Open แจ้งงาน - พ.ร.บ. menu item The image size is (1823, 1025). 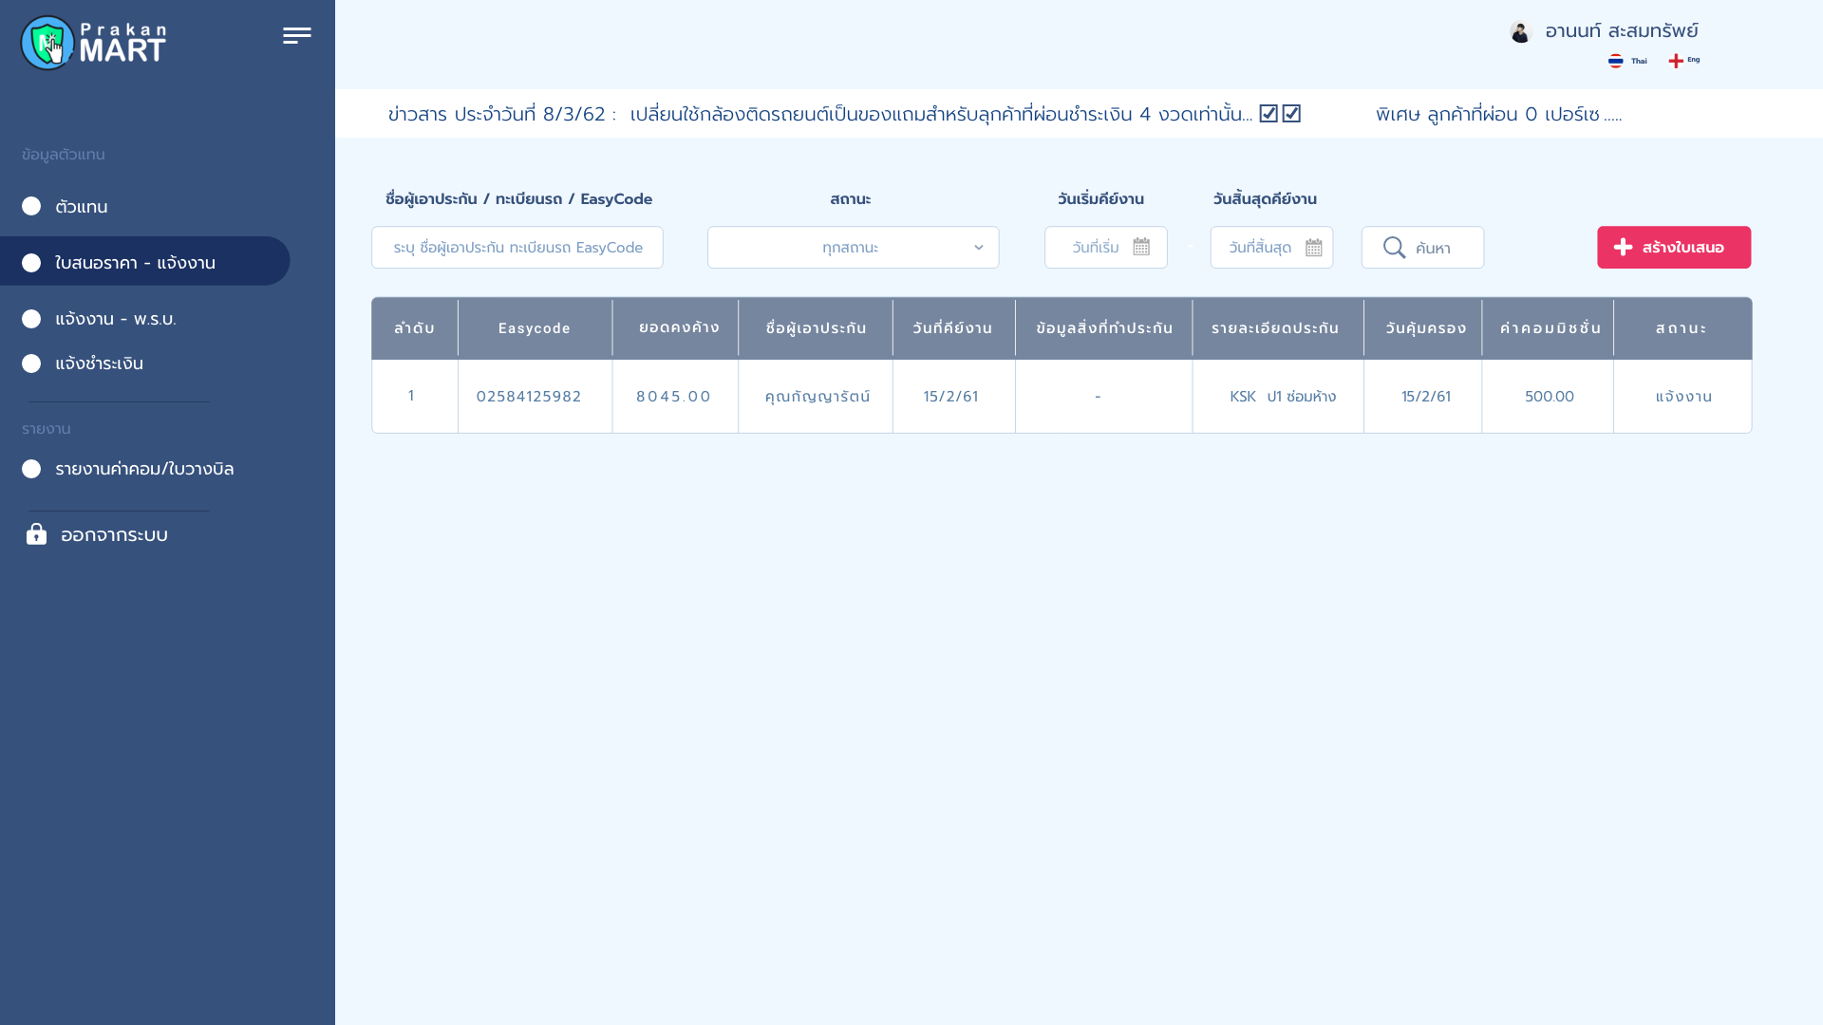115,319
